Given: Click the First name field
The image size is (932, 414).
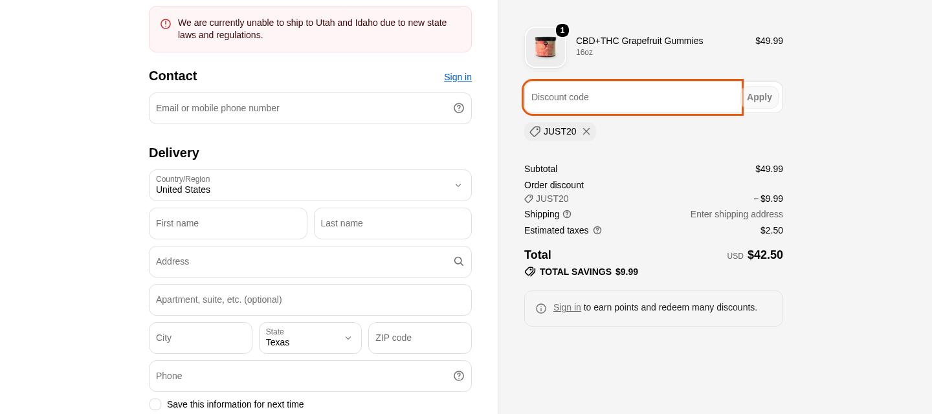Looking at the screenshot, I should coord(228,223).
